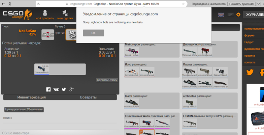Click the Майстером username
Screen dimensions: 264x135
pyautogui.click(x=133, y=44)
